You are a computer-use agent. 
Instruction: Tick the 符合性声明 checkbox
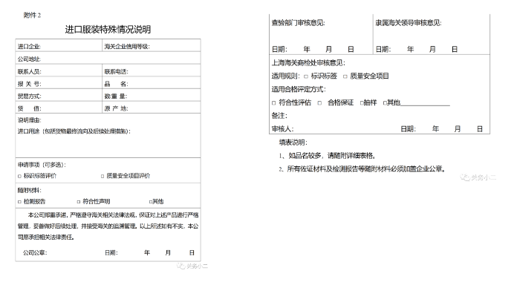tap(78, 202)
